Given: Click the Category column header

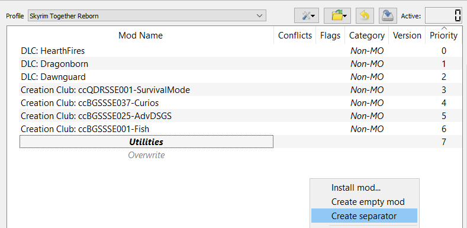Looking at the screenshot, I should coord(366,35).
